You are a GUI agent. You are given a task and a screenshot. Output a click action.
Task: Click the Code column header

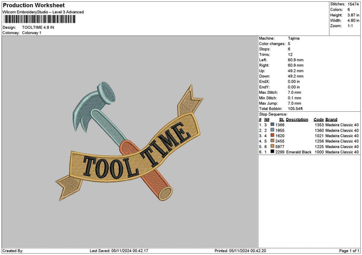click(319, 119)
